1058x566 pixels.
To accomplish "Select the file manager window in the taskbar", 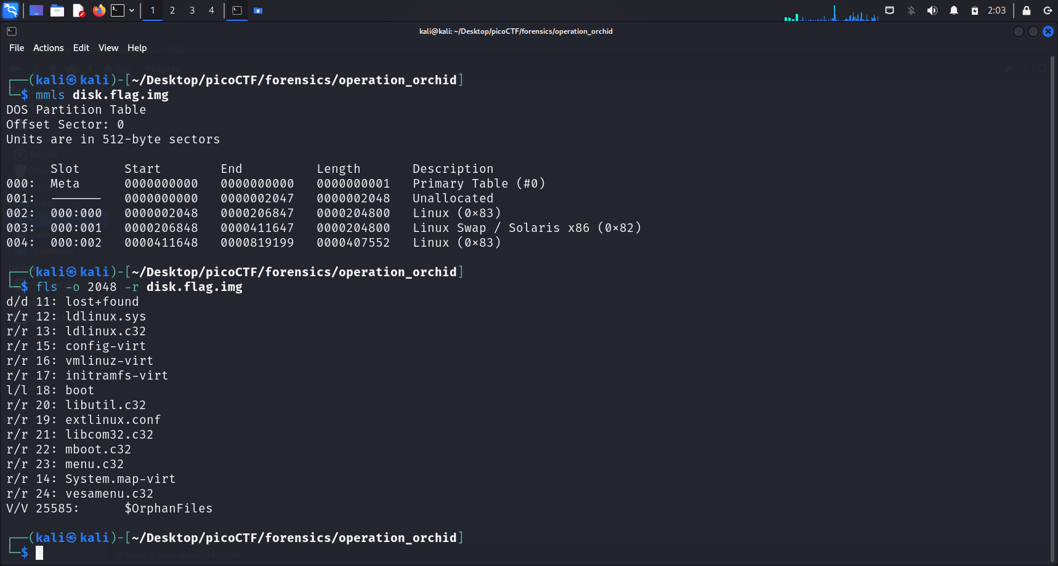I will pos(258,10).
